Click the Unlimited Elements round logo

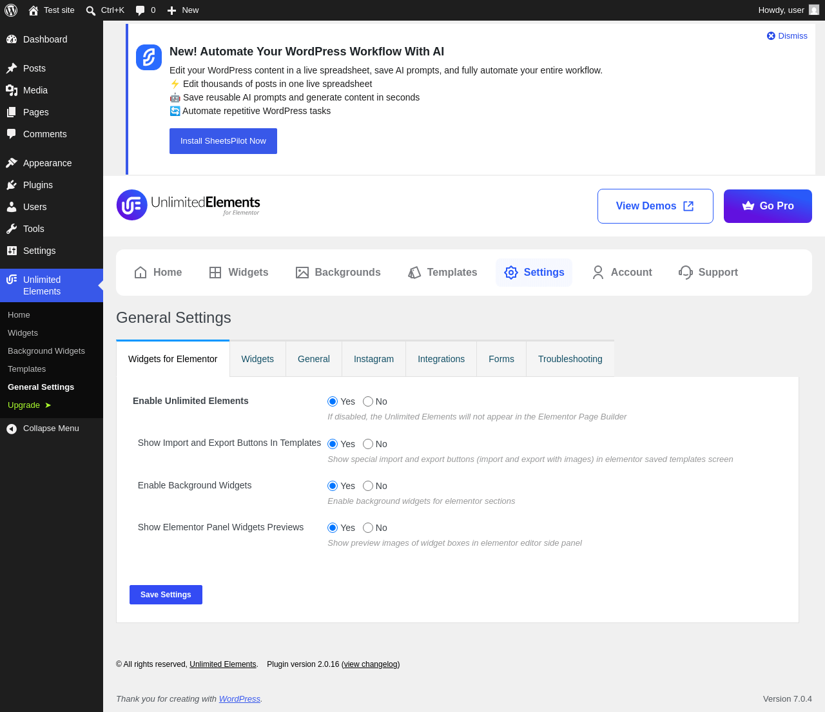(132, 205)
